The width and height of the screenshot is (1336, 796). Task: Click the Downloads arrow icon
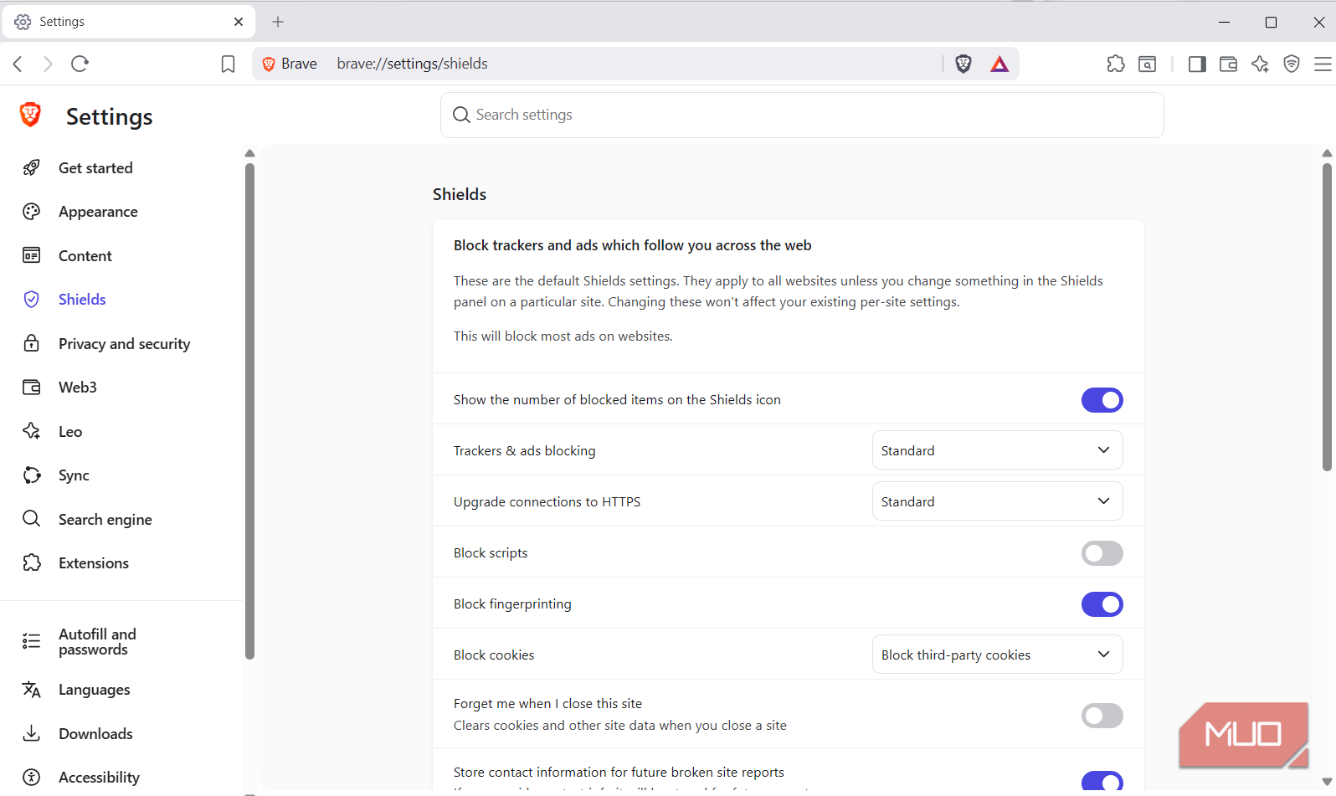point(32,733)
